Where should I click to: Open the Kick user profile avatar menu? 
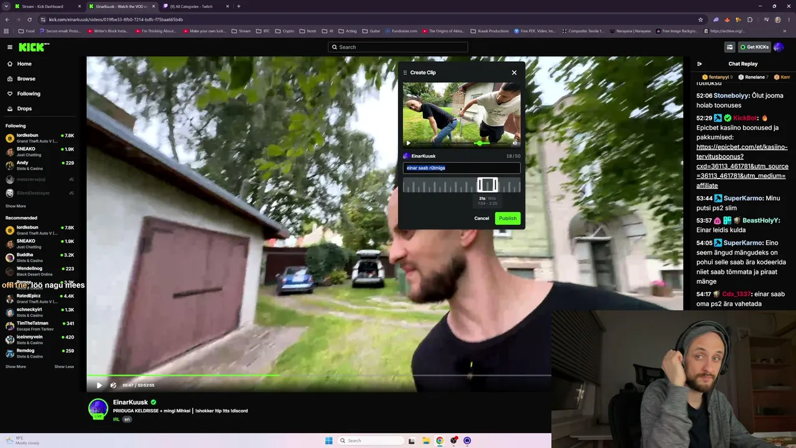(779, 47)
